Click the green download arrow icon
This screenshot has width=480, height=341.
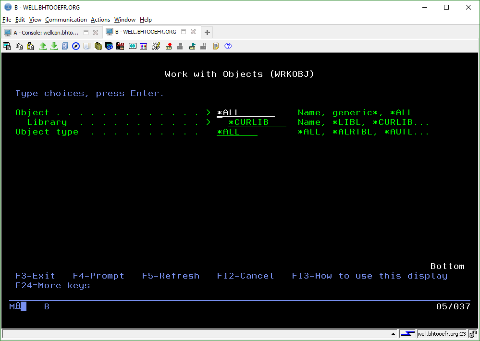coord(54,46)
